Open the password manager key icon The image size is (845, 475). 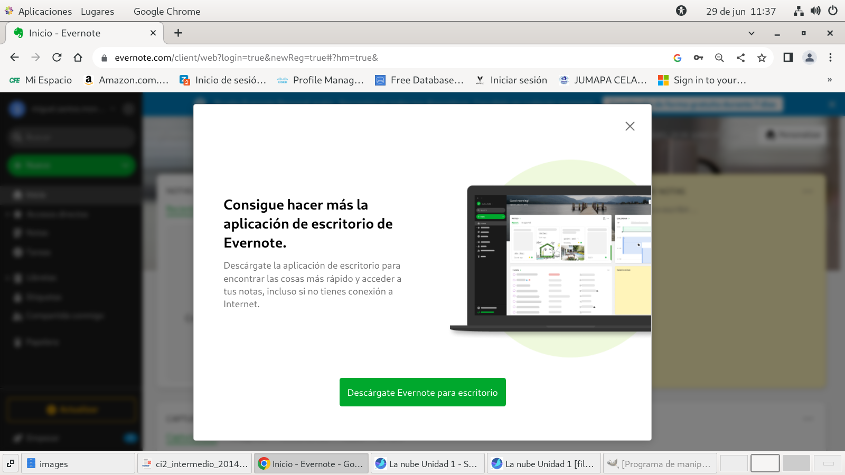coord(698,58)
